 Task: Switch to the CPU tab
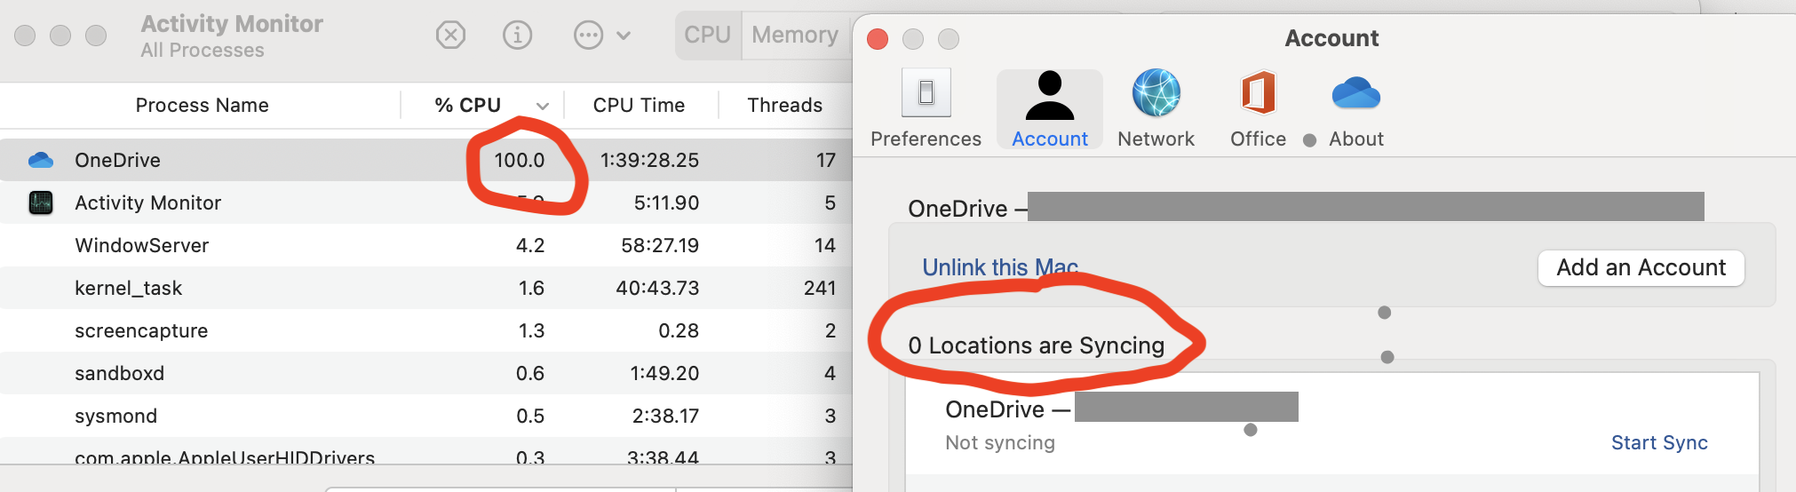[708, 36]
